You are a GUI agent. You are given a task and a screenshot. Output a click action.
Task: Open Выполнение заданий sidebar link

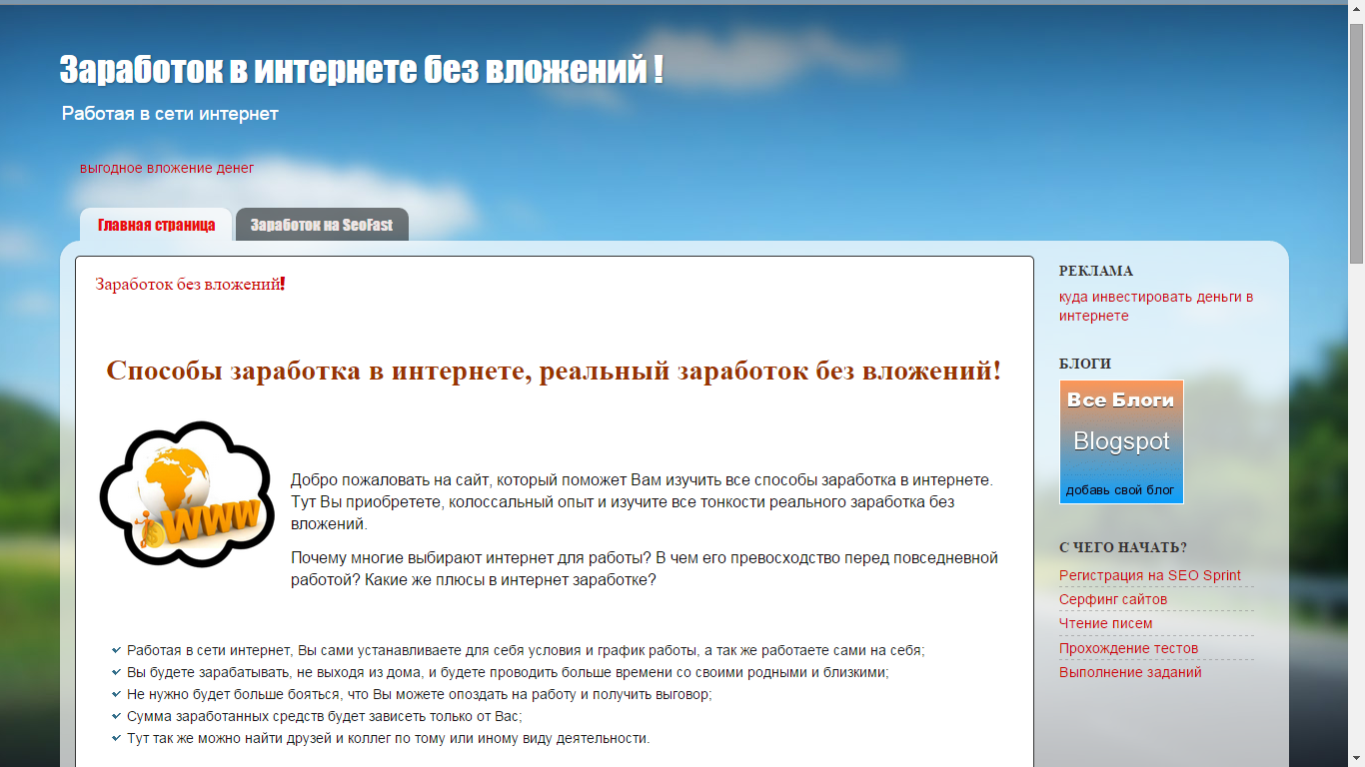(1130, 672)
